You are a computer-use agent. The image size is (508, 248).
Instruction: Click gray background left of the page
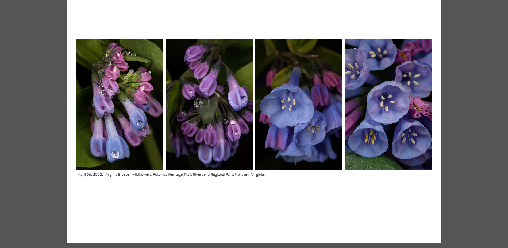point(33,124)
